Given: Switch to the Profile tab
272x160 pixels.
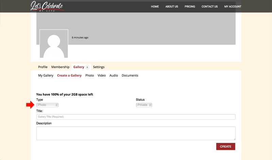Looking at the screenshot, I should pyautogui.click(x=43, y=67).
